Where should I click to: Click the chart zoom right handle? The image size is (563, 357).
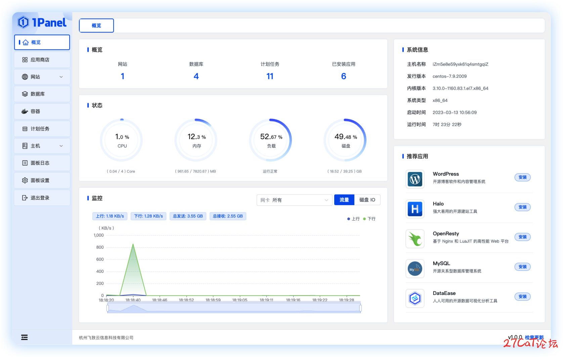pyautogui.click(x=360, y=308)
